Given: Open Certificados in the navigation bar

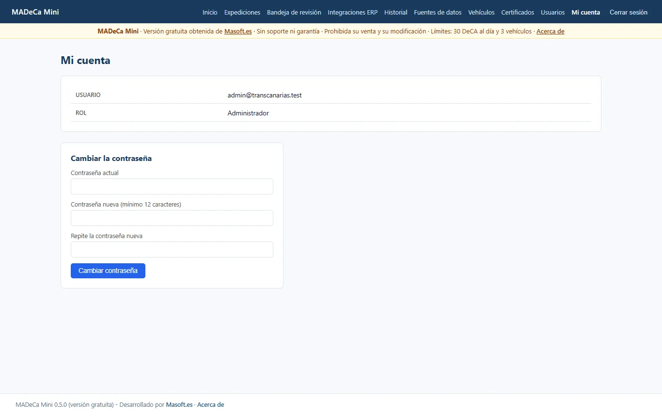Looking at the screenshot, I should click(x=518, y=12).
